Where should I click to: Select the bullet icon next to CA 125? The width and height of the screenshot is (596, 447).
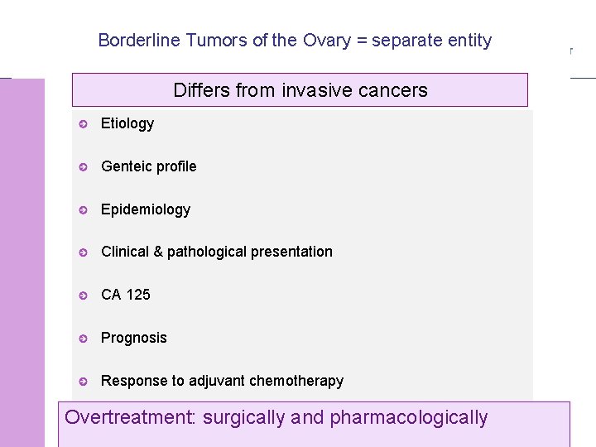pyautogui.click(x=83, y=296)
